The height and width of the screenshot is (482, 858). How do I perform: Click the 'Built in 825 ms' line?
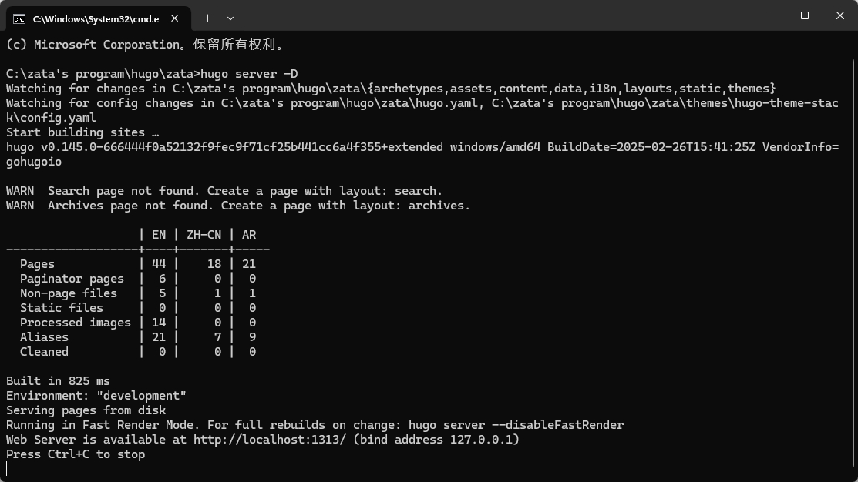tap(58, 381)
